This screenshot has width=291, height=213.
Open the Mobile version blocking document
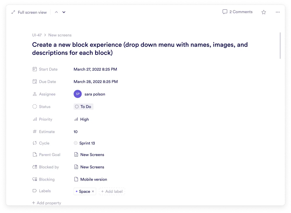pos(93,179)
